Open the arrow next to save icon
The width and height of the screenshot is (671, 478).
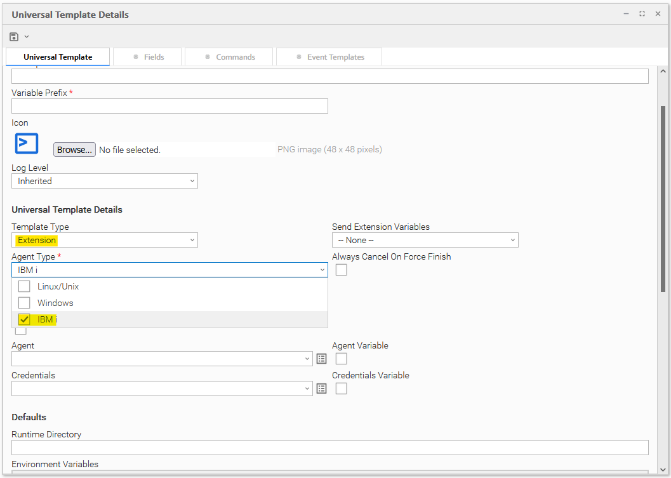pos(27,37)
